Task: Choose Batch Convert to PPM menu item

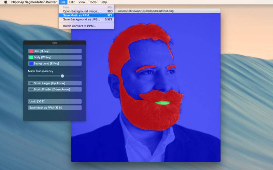Action: point(87,26)
